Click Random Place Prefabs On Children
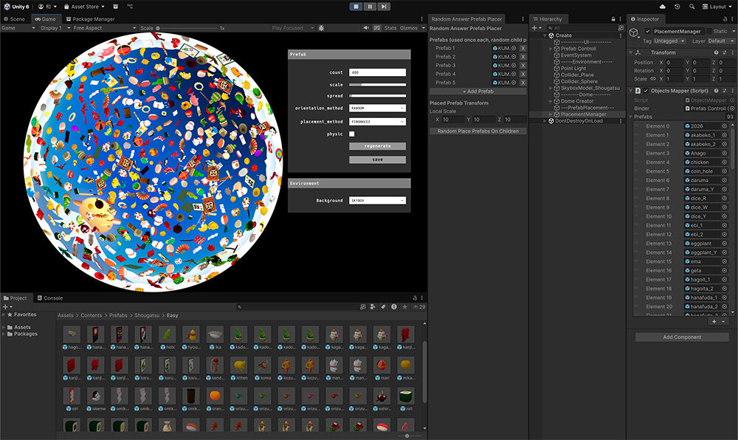The image size is (738, 440). pos(477,131)
